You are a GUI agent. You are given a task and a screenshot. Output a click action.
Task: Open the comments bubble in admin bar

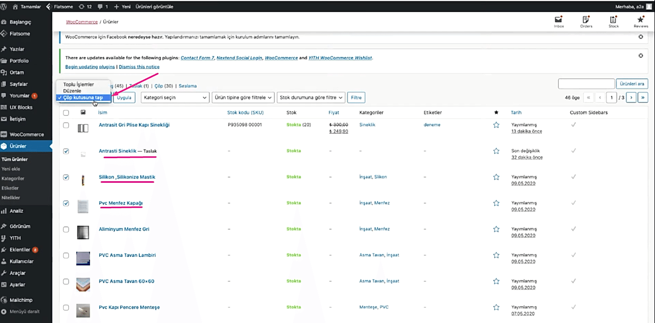tap(103, 7)
